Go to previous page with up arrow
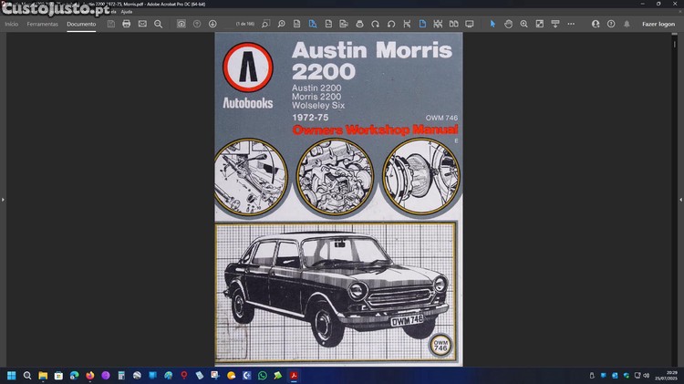The height and width of the screenshot is (384, 684). coord(197,24)
